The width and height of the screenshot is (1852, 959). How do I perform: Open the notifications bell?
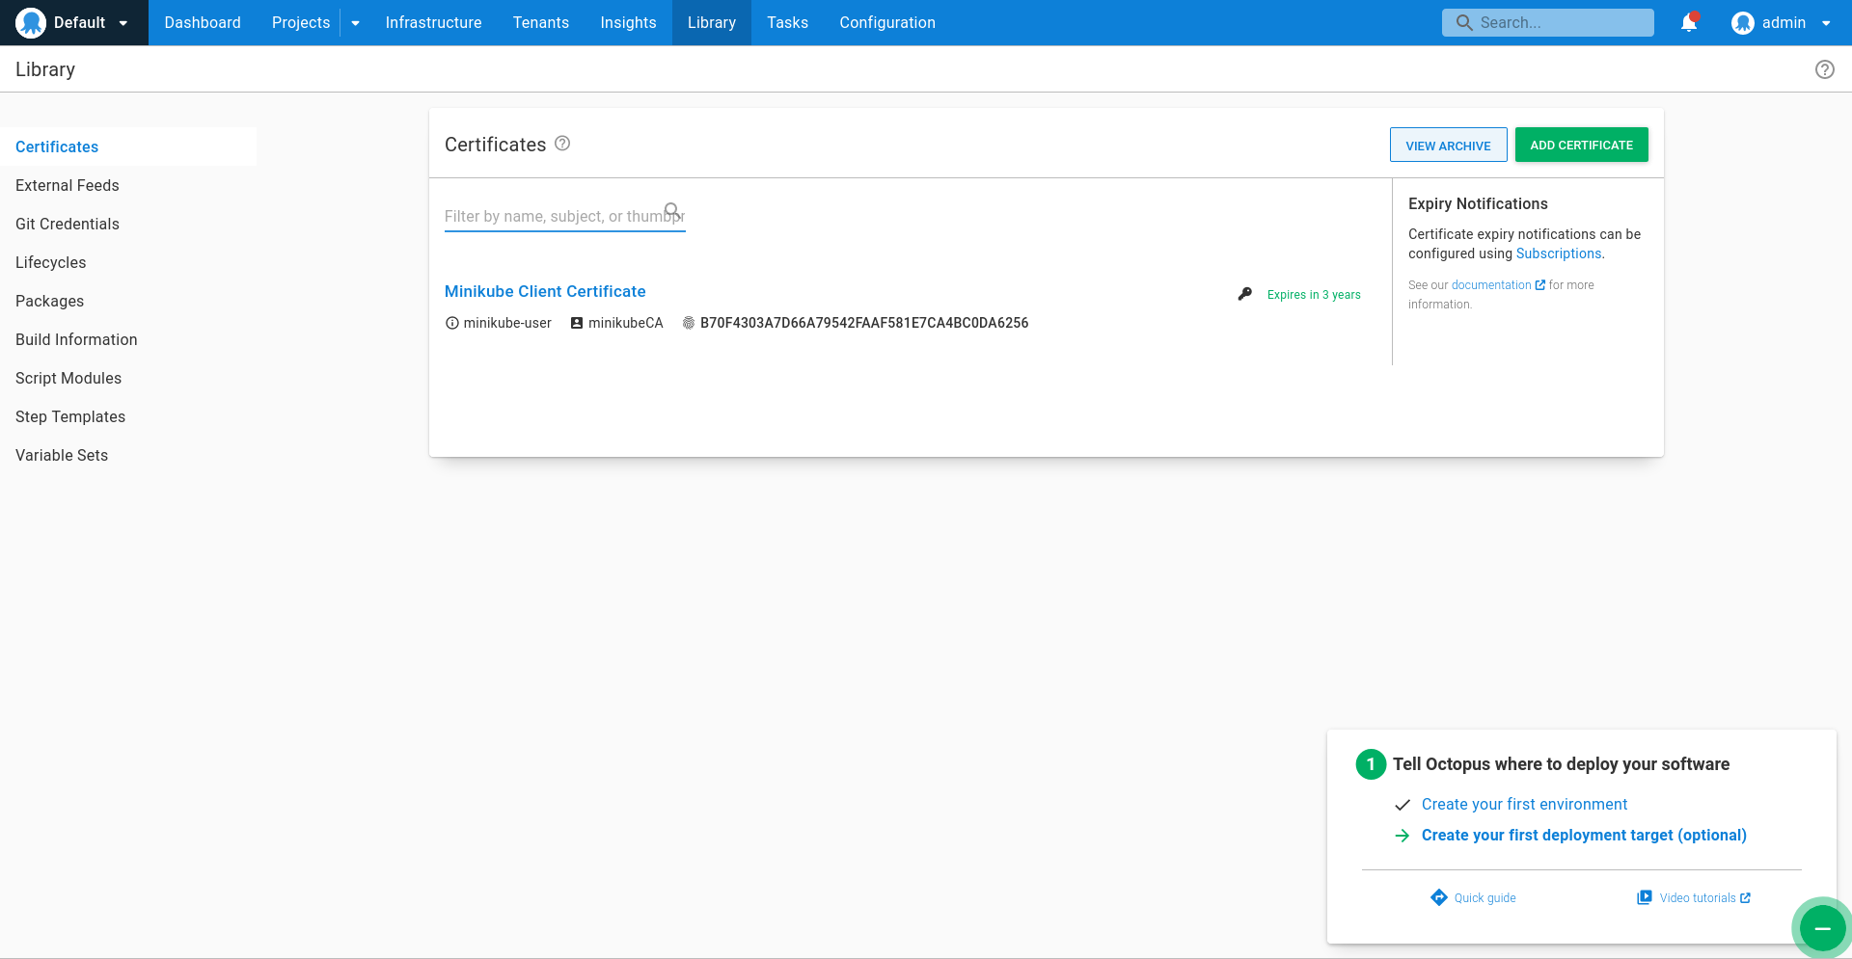point(1689,22)
